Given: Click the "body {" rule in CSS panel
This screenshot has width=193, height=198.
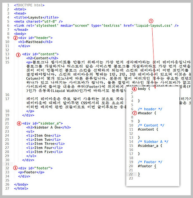Looking at the screenshot, I should (x=144, y=89).
